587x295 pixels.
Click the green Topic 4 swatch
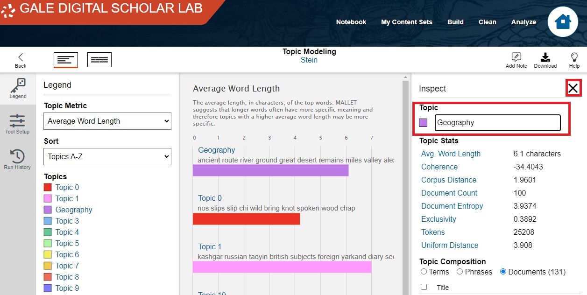(48, 232)
